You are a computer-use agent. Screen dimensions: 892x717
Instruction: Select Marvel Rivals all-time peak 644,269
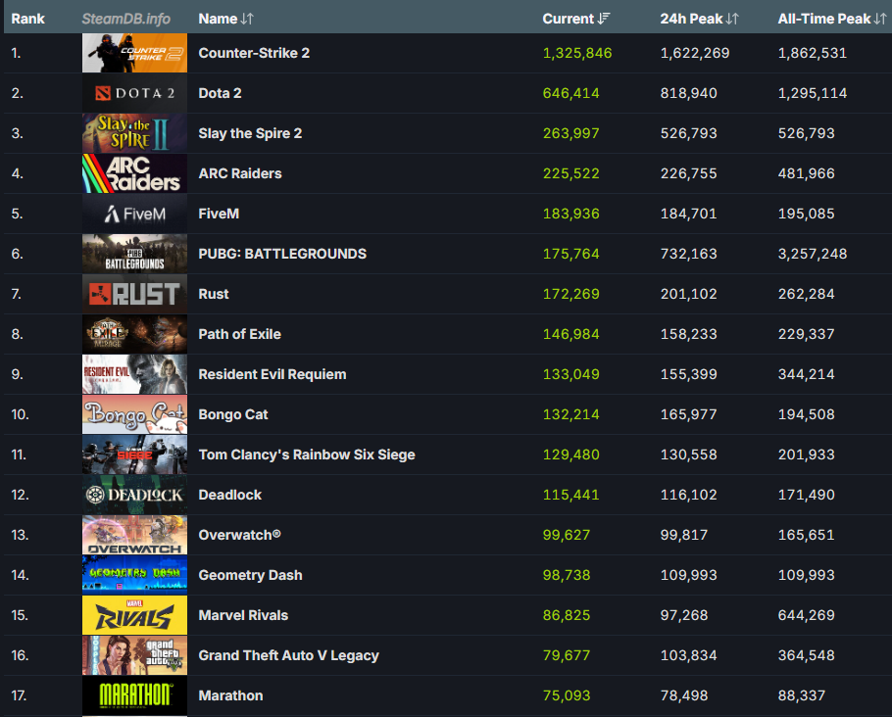point(806,615)
